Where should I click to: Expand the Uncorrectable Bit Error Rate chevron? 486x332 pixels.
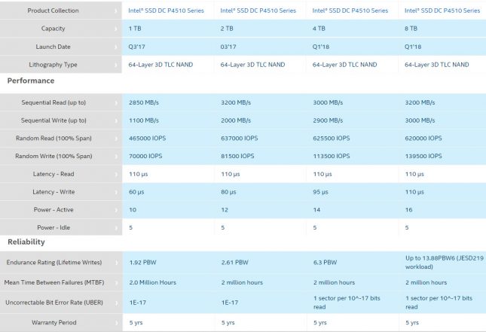click(x=116, y=303)
